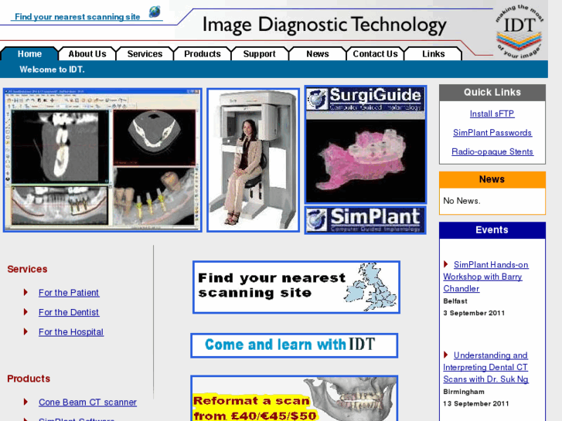Click the 3 September 2011 date
Viewport: 562px width, 421px height.
click(473, 313)
